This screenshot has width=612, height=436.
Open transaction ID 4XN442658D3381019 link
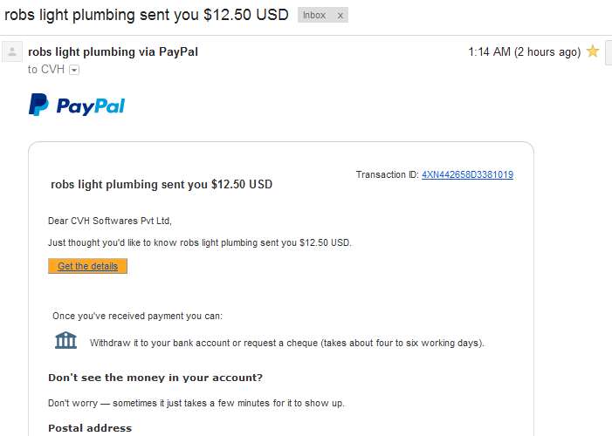[x=467, y=174]
